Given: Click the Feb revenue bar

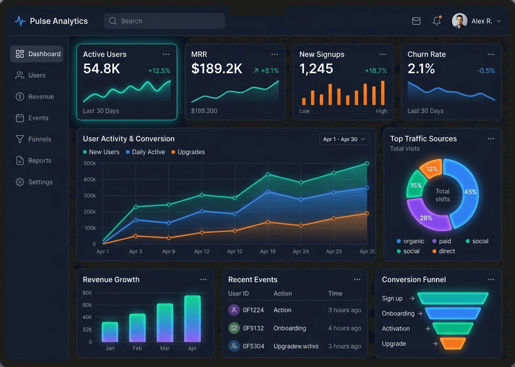Looking at the screenshot, I should click(x=138, y=328).
